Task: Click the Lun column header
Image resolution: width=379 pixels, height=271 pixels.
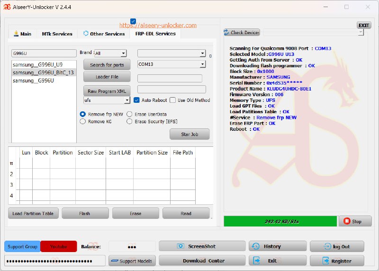Action: click(26, 153)
